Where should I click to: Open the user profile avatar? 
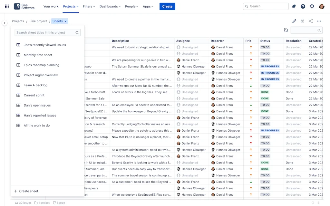pyautogui.click(x=322, y=6)
